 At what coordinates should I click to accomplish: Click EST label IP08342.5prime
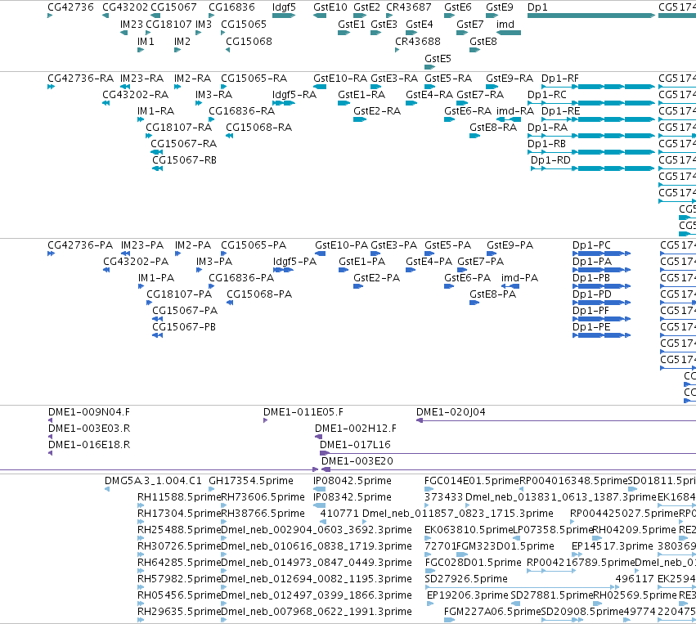tap(352, 497)
